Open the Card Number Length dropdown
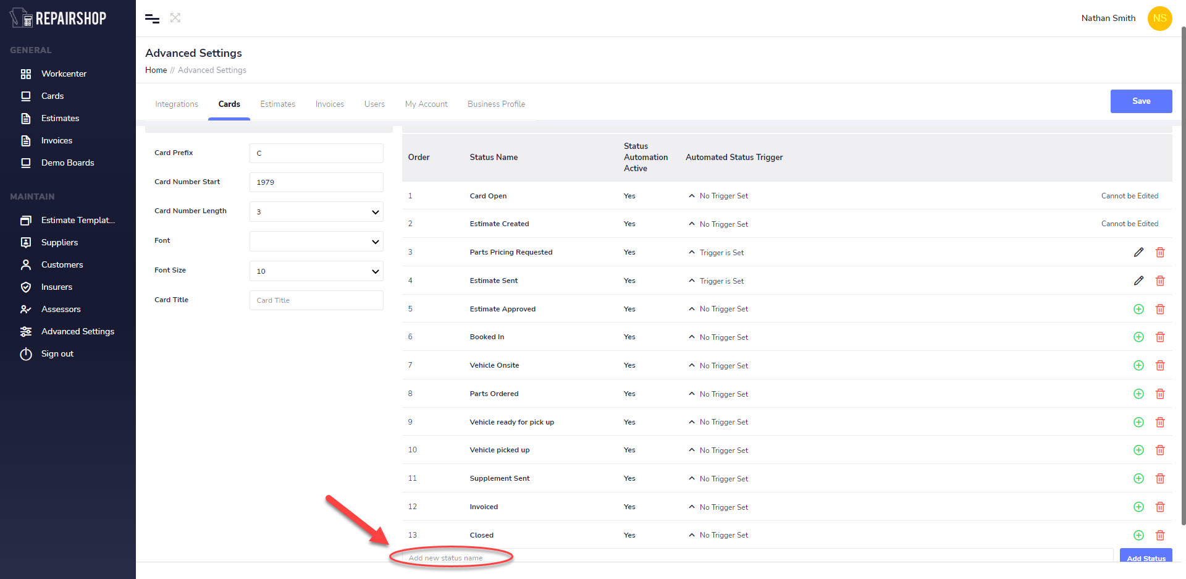This screenshot has width=1186, height=579. pyautogui.click(x=316, y=211)
